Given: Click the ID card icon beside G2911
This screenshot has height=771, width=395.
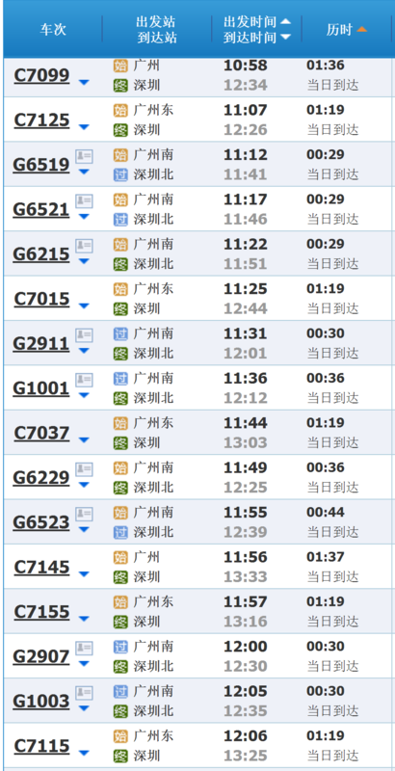Looking at the screenshot, I should 84,335.
